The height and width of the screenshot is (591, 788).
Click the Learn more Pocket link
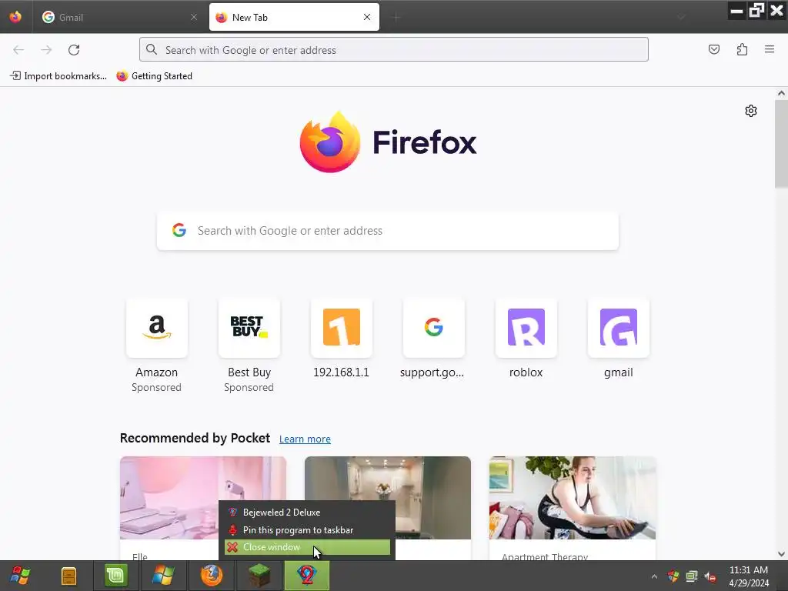[305, 439]
